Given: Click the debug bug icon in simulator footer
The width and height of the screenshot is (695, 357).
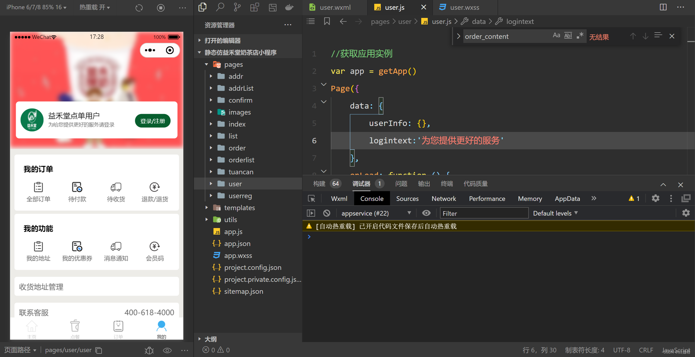Looking at the screenshot, I should point(149,350).
